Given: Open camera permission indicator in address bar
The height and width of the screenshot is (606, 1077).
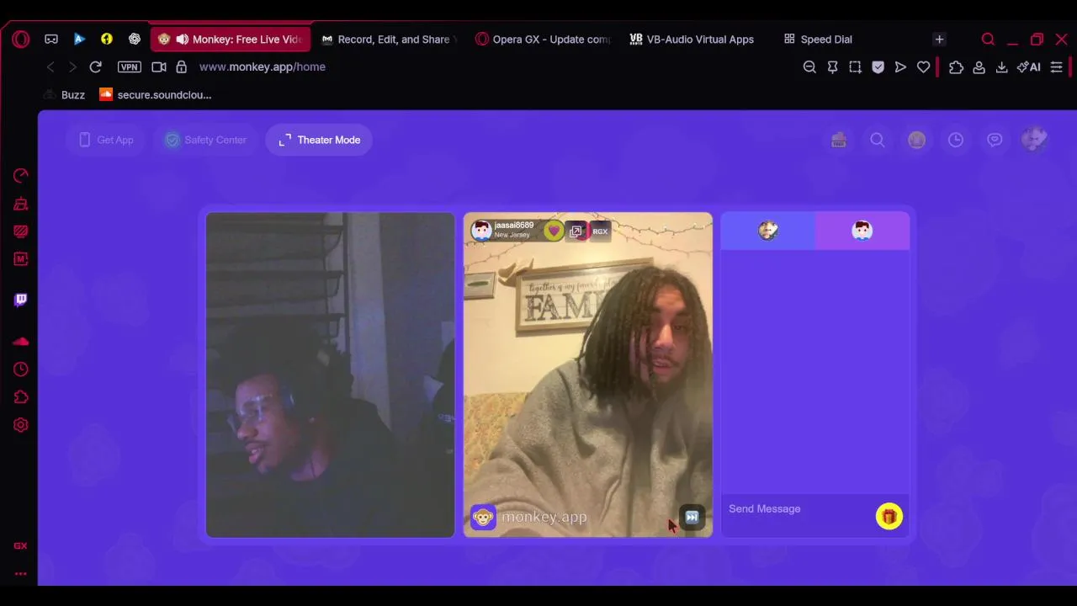Looking at the screenshot, I should 158,66.
